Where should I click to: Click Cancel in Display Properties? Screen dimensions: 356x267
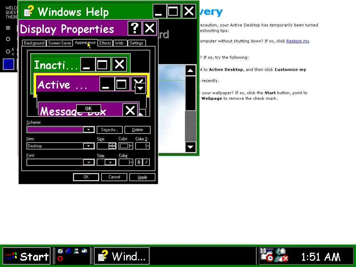click(114, 177)
